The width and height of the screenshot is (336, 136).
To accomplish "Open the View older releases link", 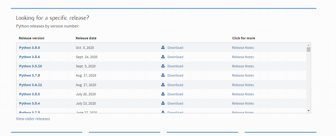I will [x=33, y=119].
